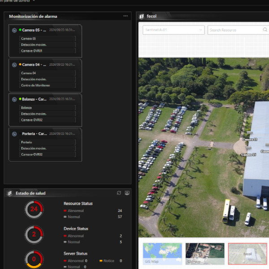Open the Monitorización de alarma three-dots menu
Screen dimensions: 269x269
pos(126,16)
